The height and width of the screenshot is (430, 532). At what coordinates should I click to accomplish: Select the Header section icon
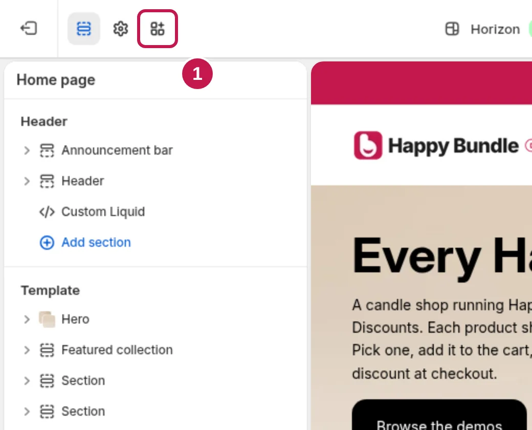tap(47, 181)
